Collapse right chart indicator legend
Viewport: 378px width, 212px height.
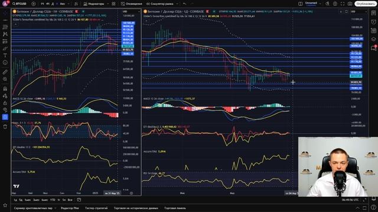click(146, 21)
